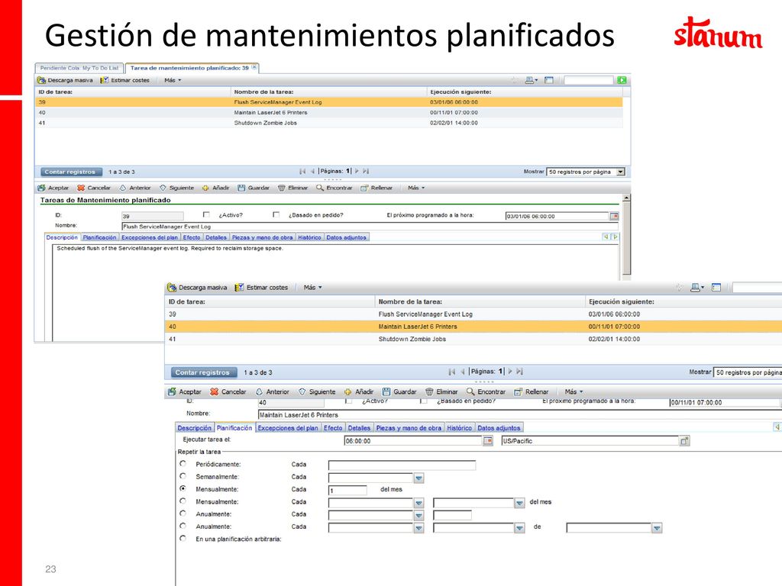Expand Más menu beside Estimar costes in task 39 window
Image resolution: width=782 pixels, height=586 pixels.
pos(173,80)
